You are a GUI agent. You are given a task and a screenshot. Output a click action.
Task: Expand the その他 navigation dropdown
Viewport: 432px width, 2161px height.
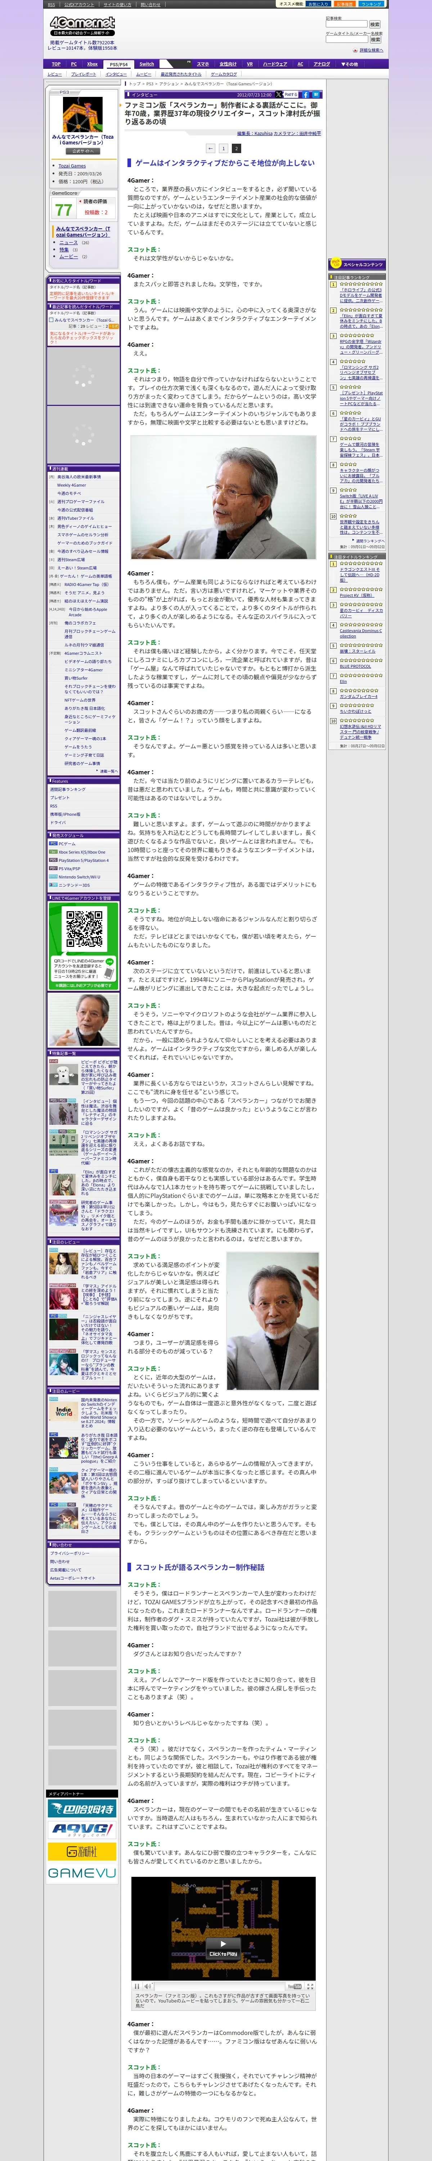tap(350, 64)
